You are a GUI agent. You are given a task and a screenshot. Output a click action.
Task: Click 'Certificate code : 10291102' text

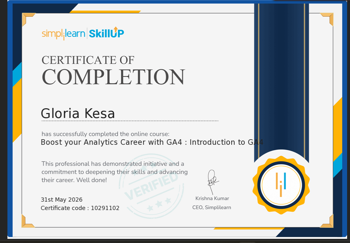click(80, 208)
